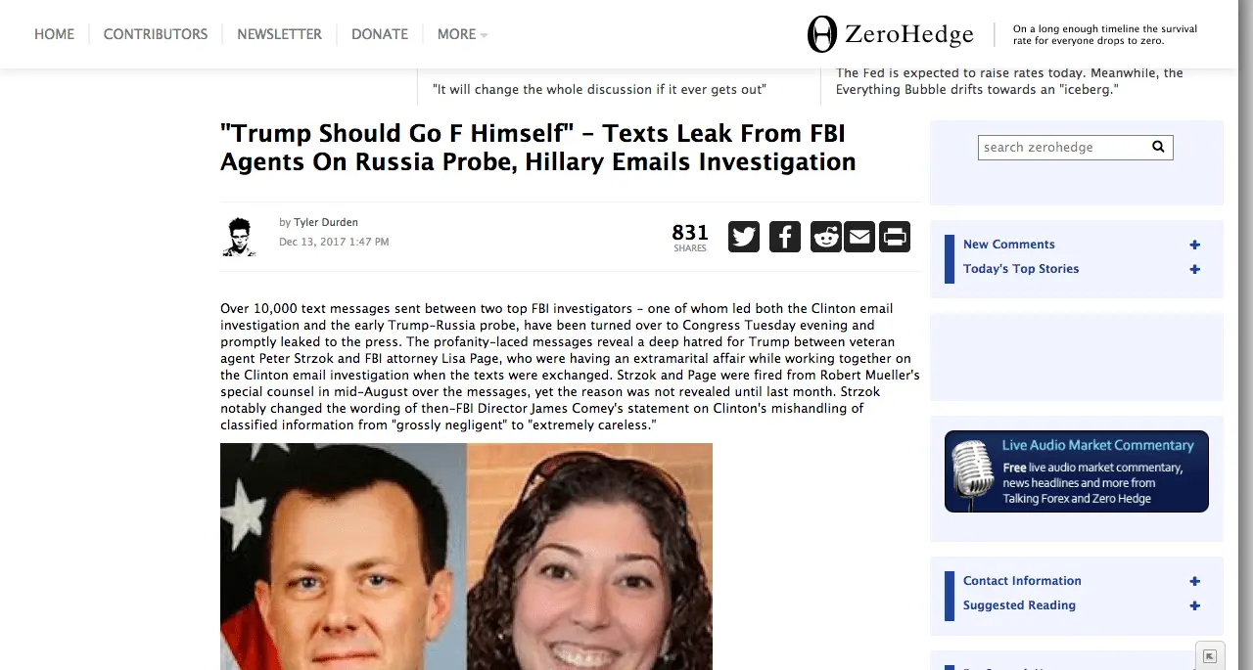The width and height of the screenshot is (1253, 670).
Task: Open the Live Audio Market Commentary banner
Action: pos(1077,471)
